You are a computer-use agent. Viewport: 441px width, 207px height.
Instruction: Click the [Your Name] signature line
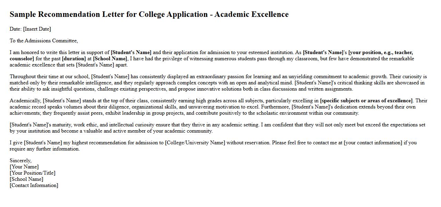(x=24, y=167)
